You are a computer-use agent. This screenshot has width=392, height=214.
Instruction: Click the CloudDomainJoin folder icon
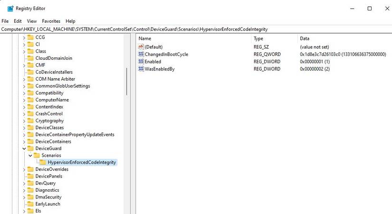(30, 58)
